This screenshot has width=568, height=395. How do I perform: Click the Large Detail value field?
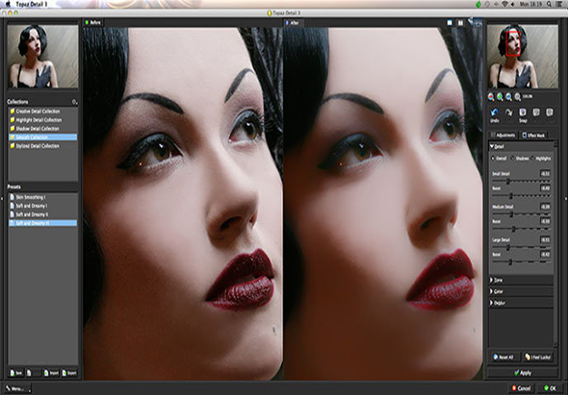point(545,240)
